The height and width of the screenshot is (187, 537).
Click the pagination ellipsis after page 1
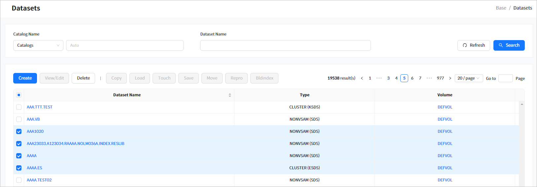click(x=379, y=78)
